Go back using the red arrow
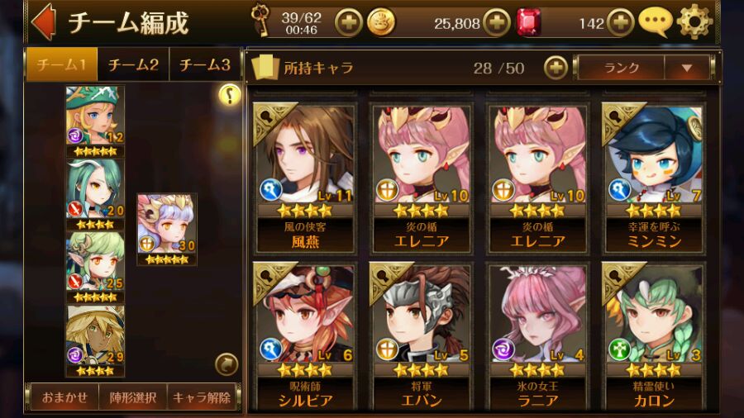 (43, 21)
